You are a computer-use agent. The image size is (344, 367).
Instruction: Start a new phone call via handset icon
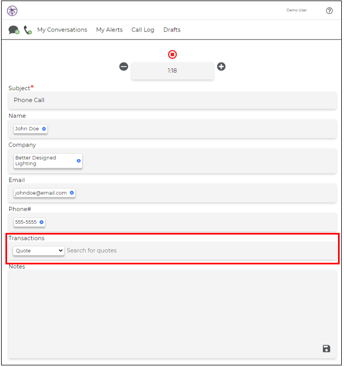(x=28, y=30)
